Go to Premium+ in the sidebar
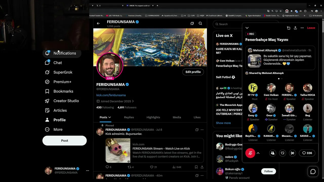The width and height of the screenshot is (324, 182). point(58,82)
